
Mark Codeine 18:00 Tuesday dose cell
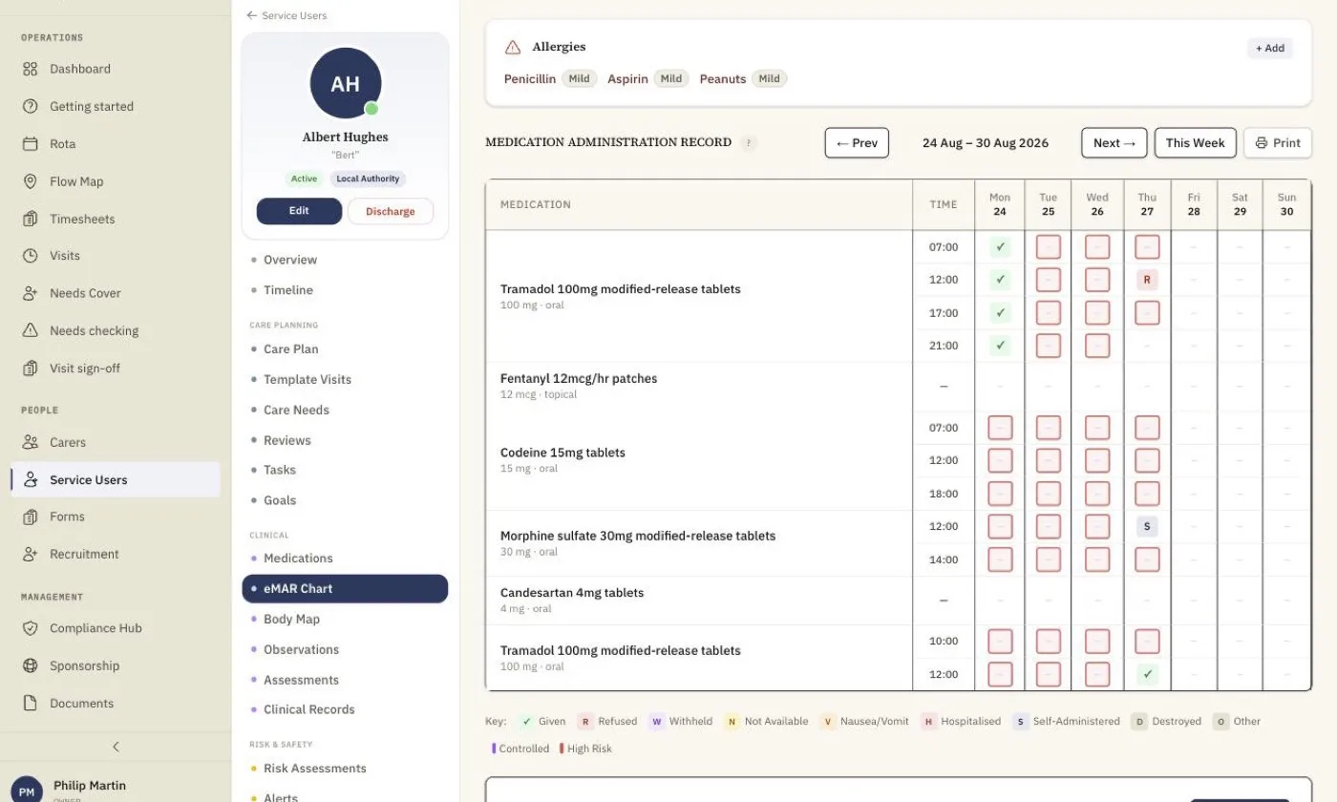coord(1048,494)
